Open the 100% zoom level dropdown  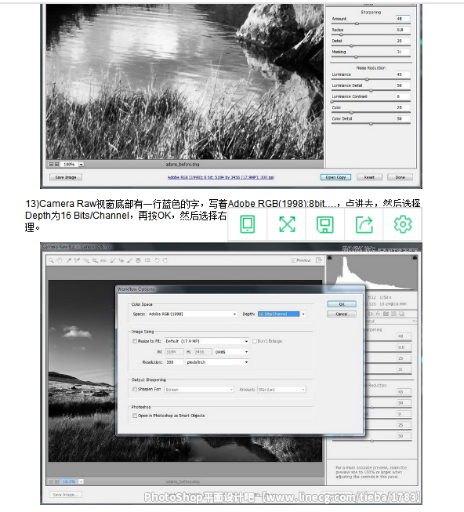82,165
